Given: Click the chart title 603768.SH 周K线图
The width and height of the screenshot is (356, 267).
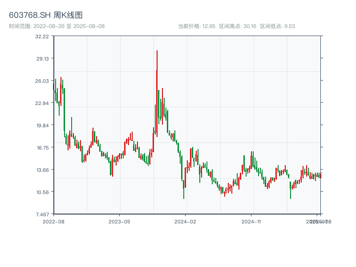Looking at the screenshot, I should coord(46,15).
